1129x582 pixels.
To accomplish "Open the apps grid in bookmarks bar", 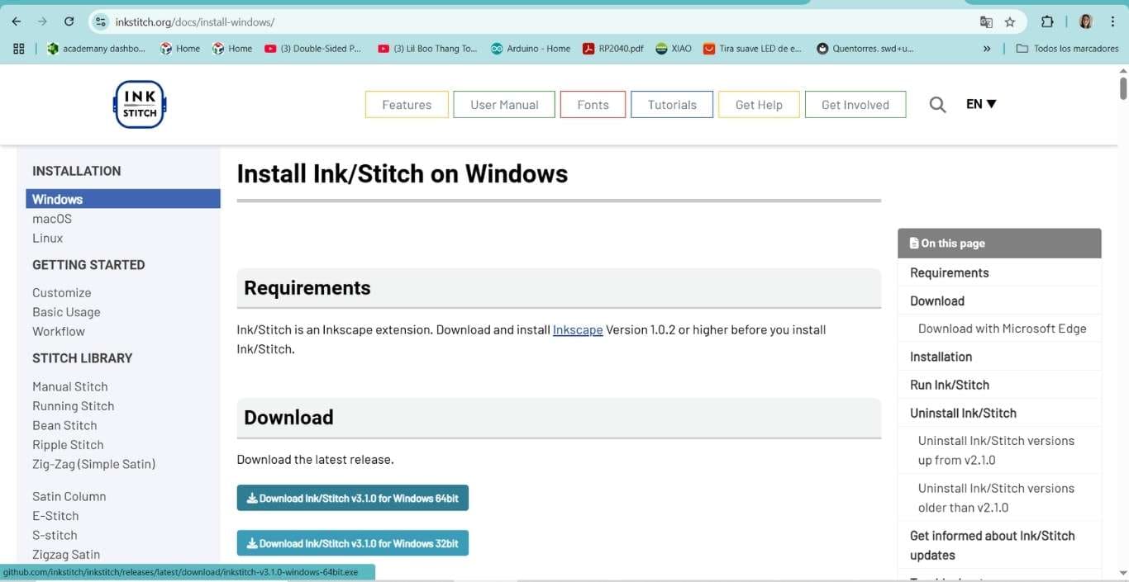I will tap(19, 49).
